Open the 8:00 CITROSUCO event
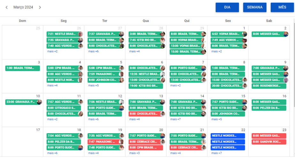The width and height of the screenshot is (295, 158). point(64,108)
